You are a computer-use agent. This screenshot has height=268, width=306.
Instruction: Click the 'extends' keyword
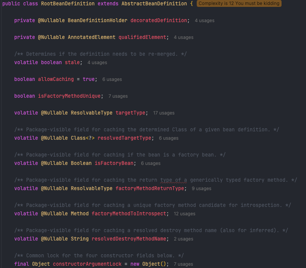(108, 3)
